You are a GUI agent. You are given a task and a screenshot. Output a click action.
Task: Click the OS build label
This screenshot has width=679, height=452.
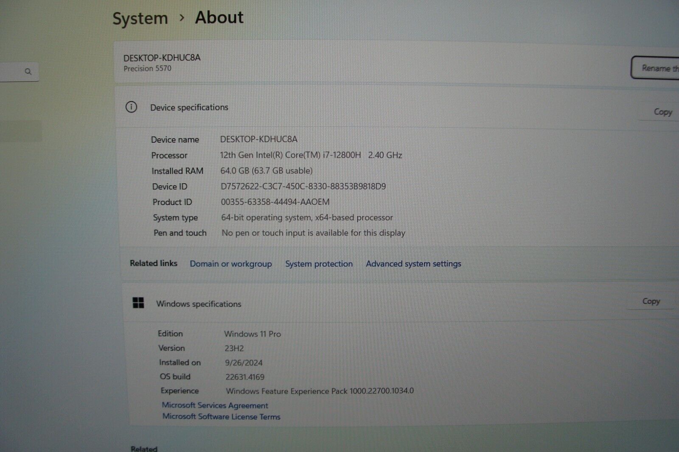[175, 377]
